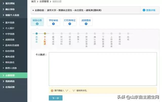Click the 附加材料 step label
162x102 pixels.
tap(62, 40)
